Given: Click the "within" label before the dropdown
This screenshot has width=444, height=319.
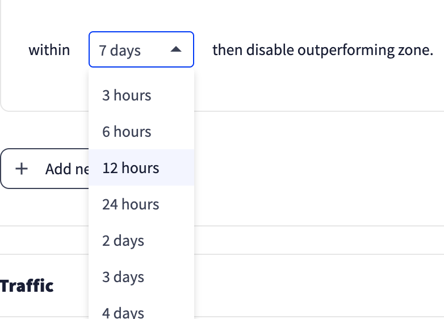Looking at the screenshot, I should [x=49, y=50].
